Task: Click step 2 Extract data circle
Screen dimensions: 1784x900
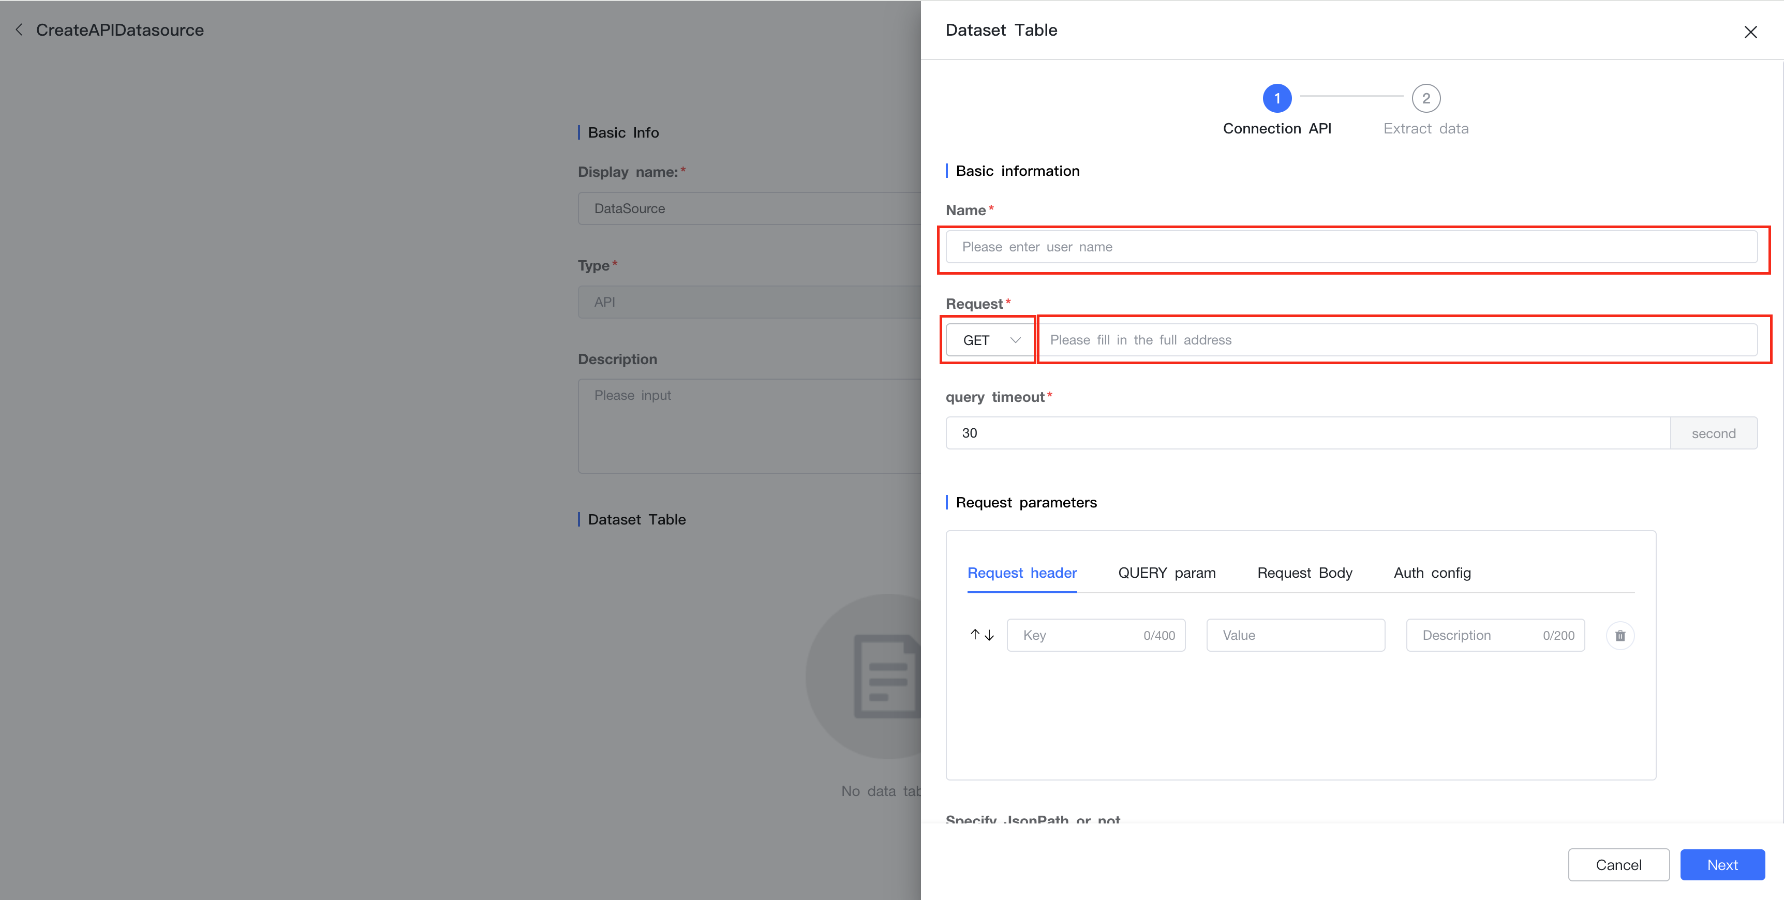Action: pos(1425,98)
